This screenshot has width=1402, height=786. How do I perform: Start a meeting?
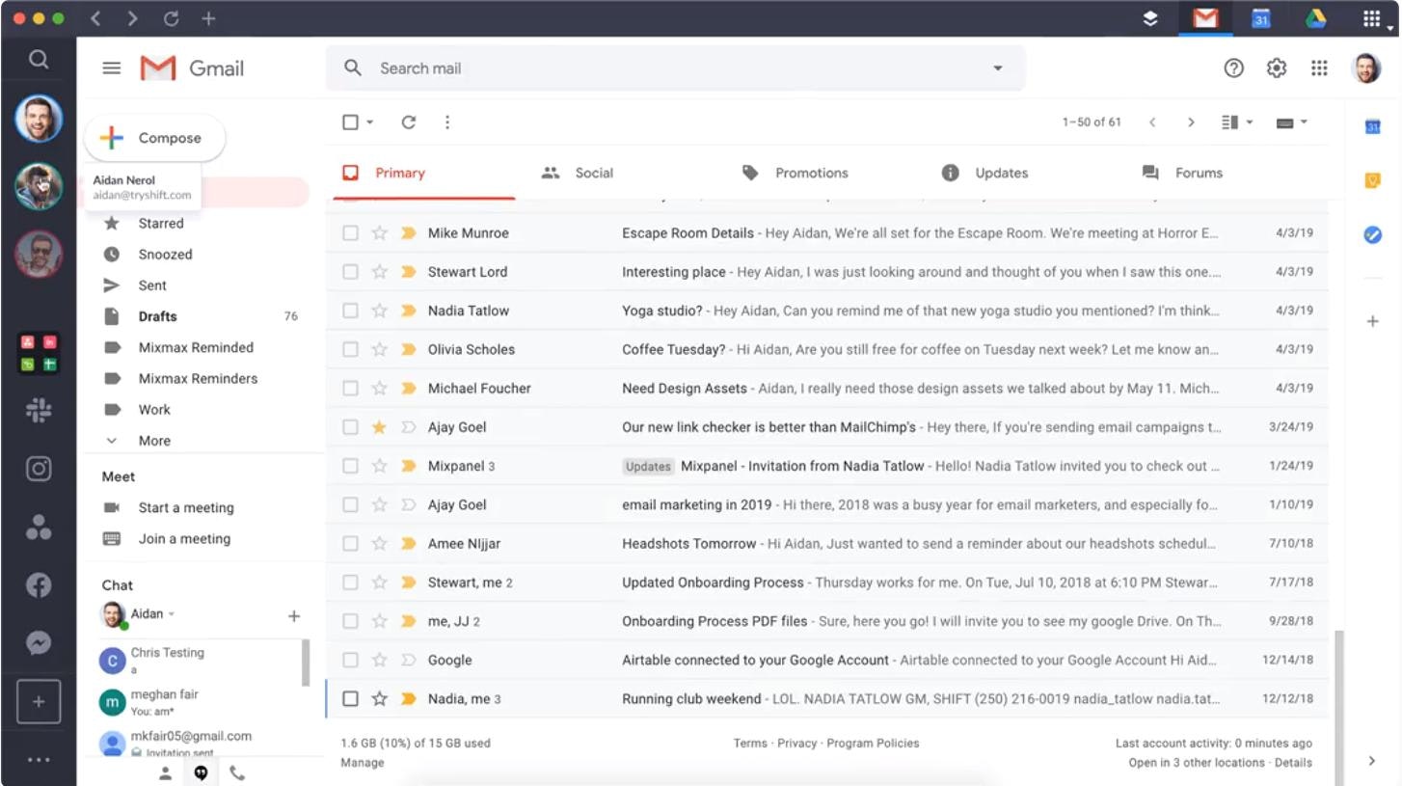(186, 508)
